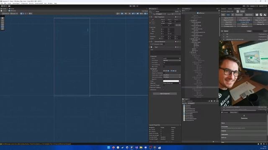Add object using Hierarchy plus button
Viewport: 268px width, 150px height.
coord(183,11)
